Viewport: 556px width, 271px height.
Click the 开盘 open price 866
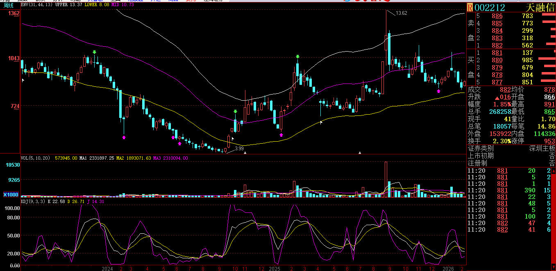tap(549, 97)
